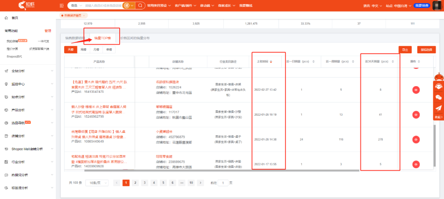
Task: Open the 10条/页 page size dropdown
Action: click(97, 183)
